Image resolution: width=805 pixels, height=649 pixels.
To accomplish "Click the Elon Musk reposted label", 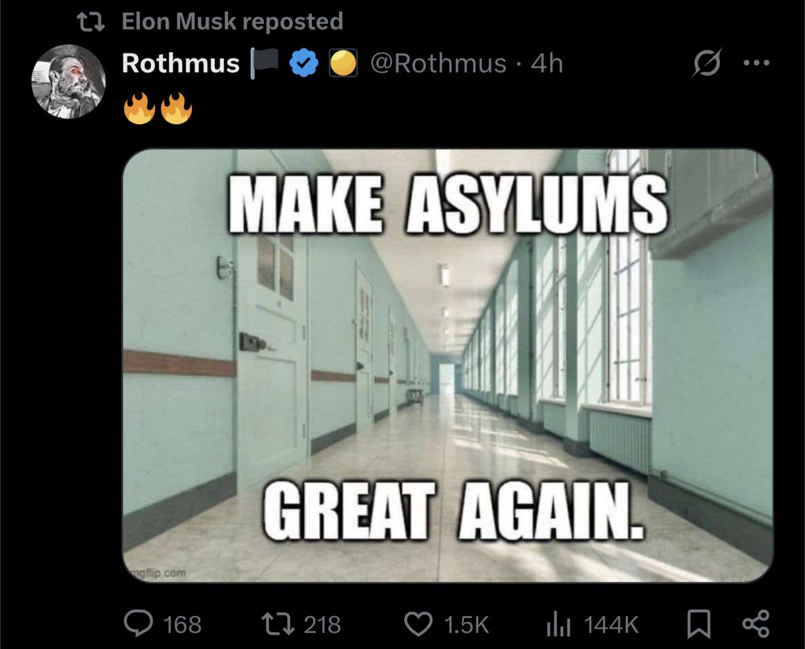I will [233, 21].
